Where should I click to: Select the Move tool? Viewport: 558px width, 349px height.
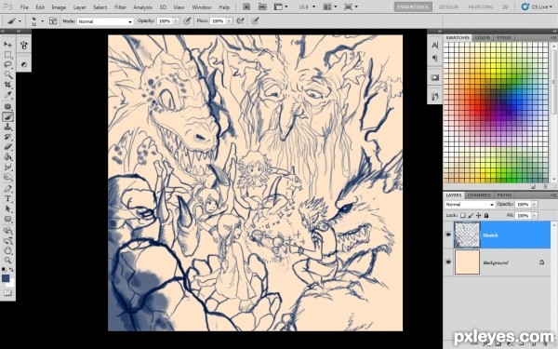tap(7, 45)
